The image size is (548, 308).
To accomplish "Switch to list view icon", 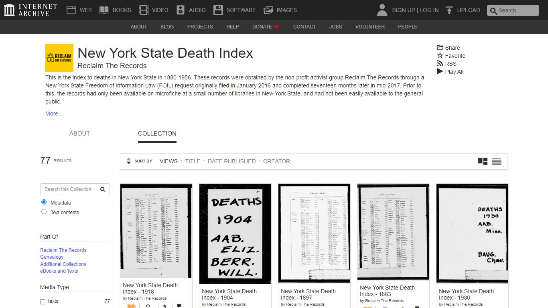I will [x=497, y=161].
